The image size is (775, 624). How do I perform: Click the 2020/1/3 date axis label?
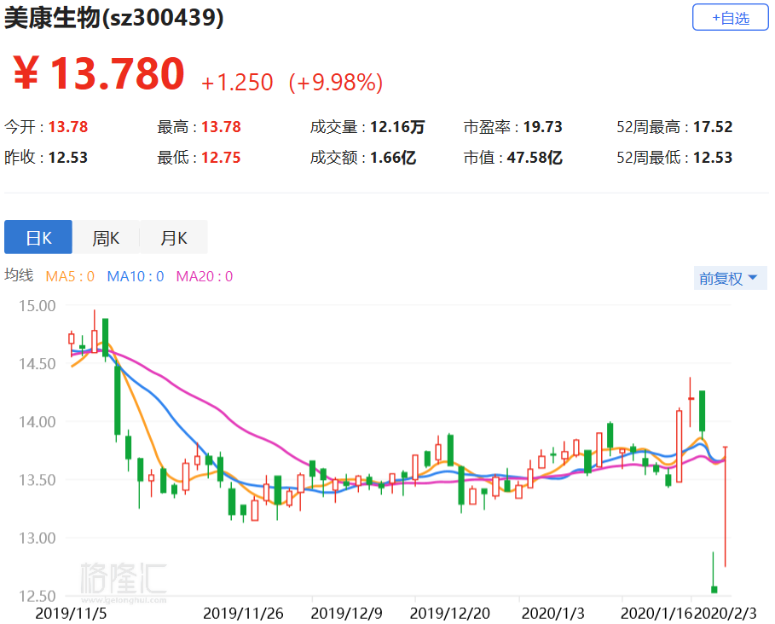tap(553, 614)
